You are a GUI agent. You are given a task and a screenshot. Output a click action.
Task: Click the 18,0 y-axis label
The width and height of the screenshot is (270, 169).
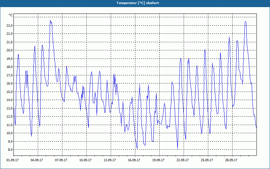click(9, 67)
